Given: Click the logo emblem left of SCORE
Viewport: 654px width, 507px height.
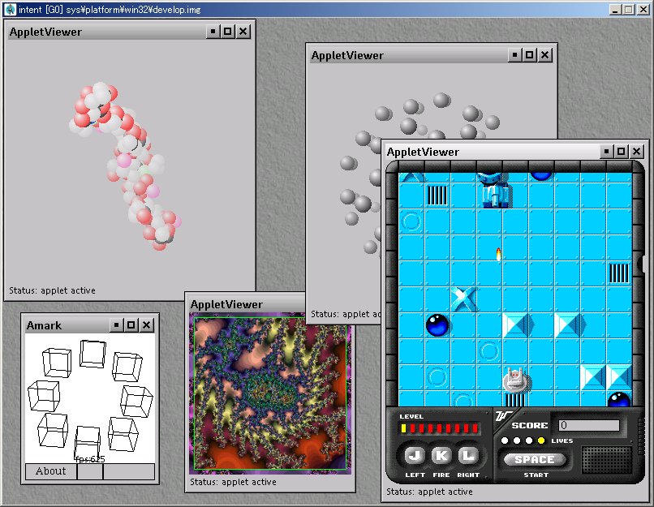Looking at the screenshot, I should [504, 416].
